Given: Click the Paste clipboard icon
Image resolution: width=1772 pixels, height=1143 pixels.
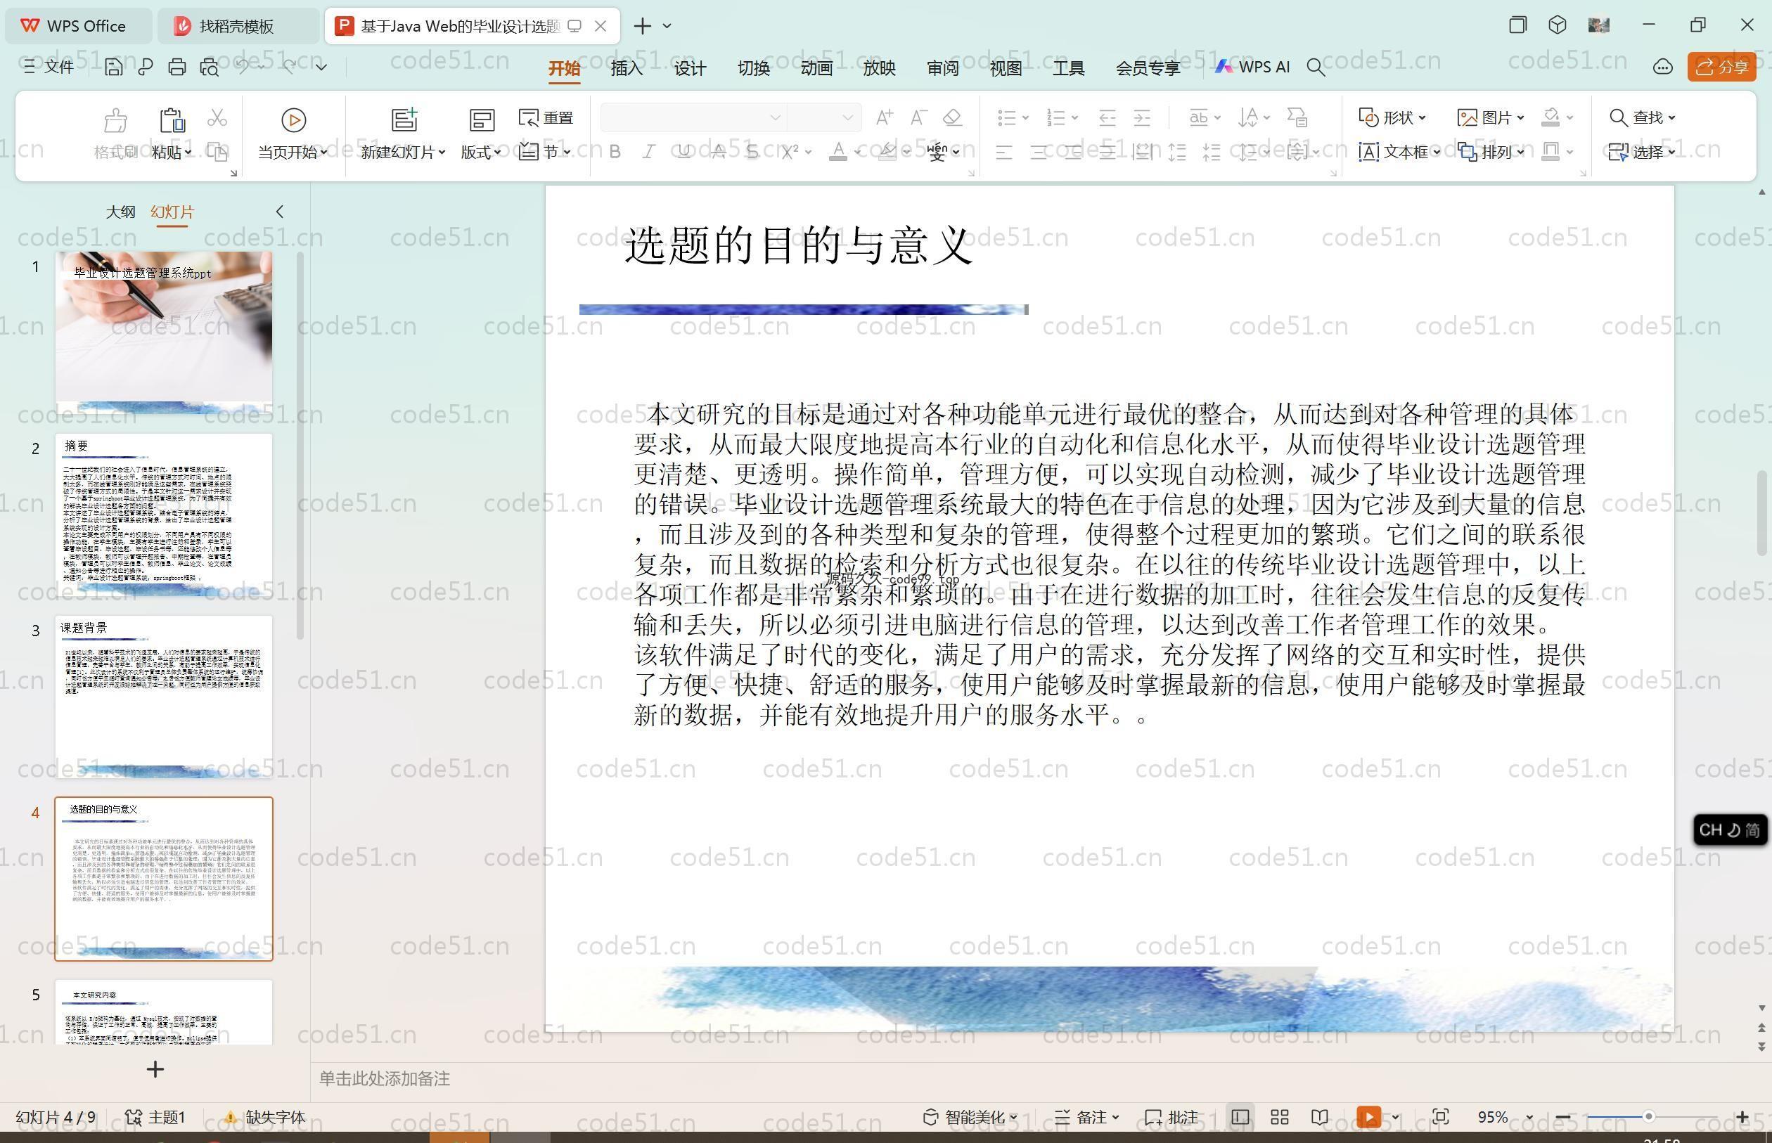Looking at the screenshot, I should click(x=172, y=120).
